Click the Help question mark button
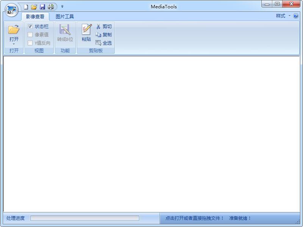 [296, 16]
